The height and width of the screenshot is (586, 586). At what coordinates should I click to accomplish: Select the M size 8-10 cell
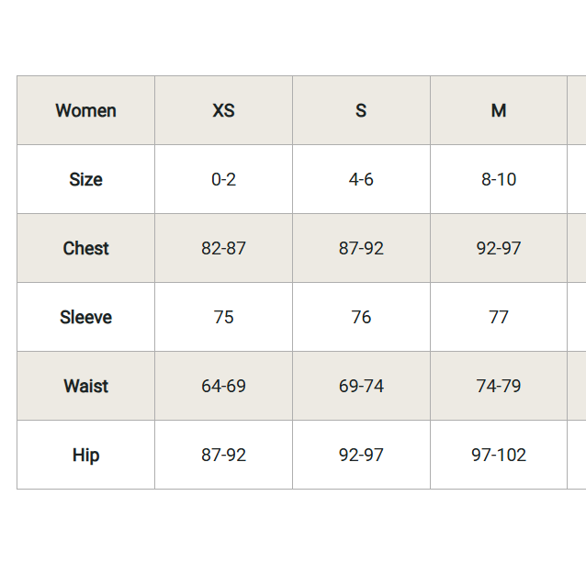[x=499, y=179]
